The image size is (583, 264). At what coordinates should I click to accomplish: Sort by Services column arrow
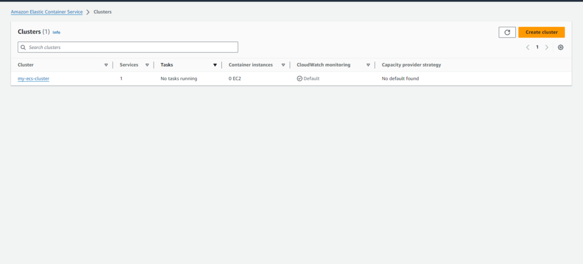pyautogui.click(x=147, y=65)
